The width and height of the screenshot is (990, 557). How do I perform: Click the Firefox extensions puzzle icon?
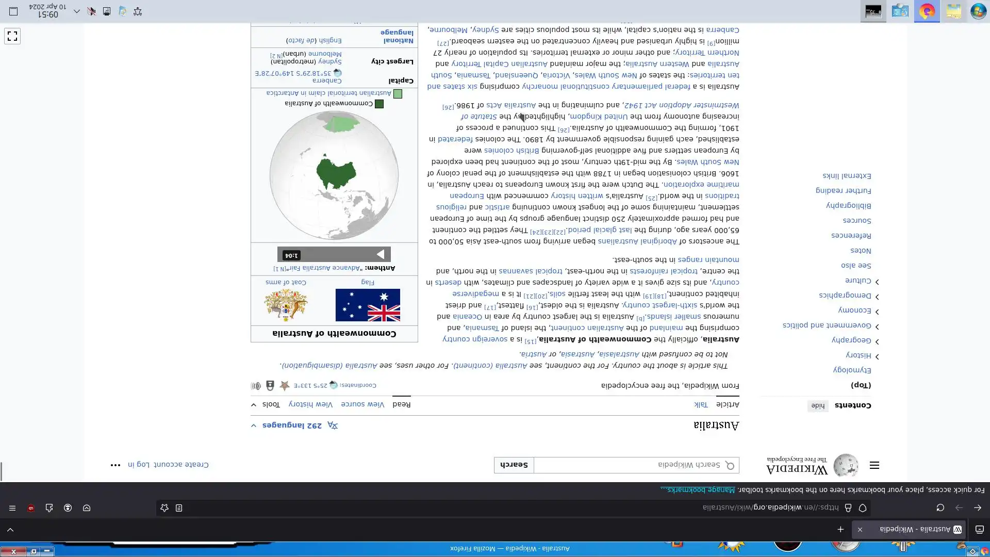[x=49, y=508]
